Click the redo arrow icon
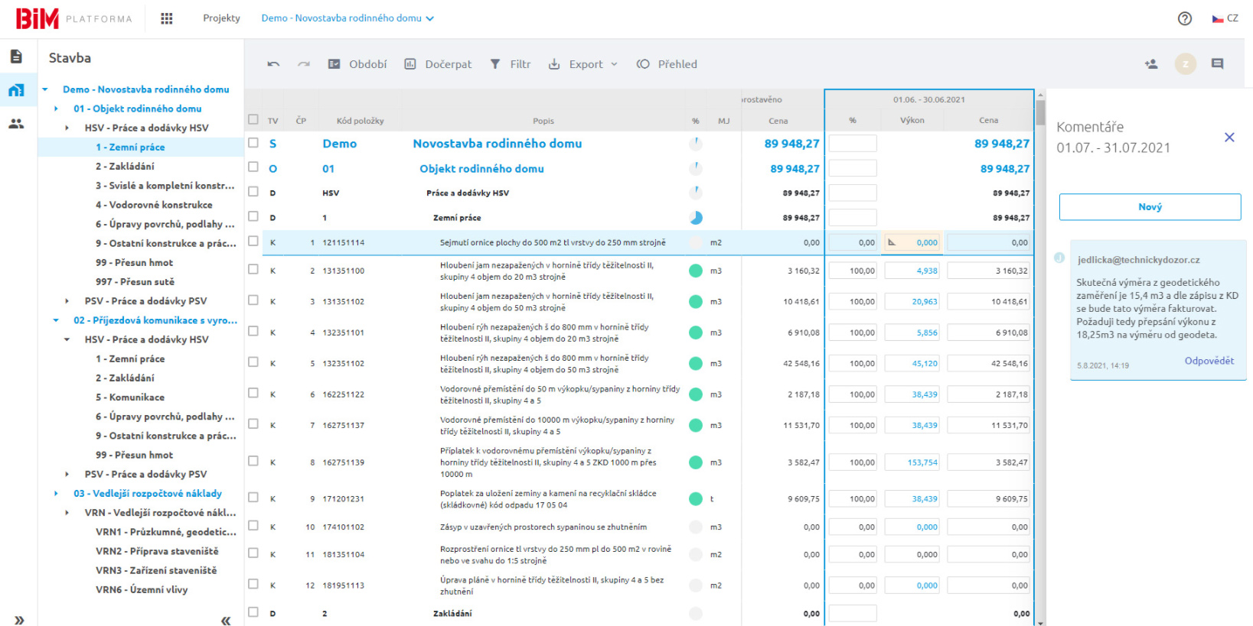This screenshot has height=626, width=1253. coord(304,64)
